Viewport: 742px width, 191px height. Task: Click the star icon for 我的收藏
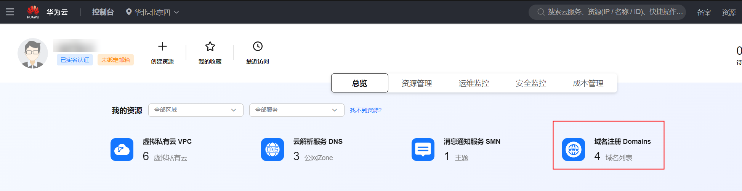210,46
